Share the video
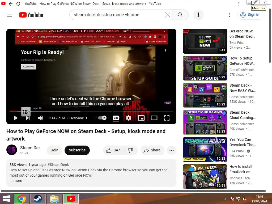 point(152,150)
